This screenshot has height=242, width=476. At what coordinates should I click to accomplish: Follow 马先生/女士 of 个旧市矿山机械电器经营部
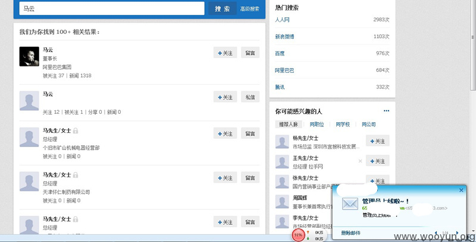(225, 133)
